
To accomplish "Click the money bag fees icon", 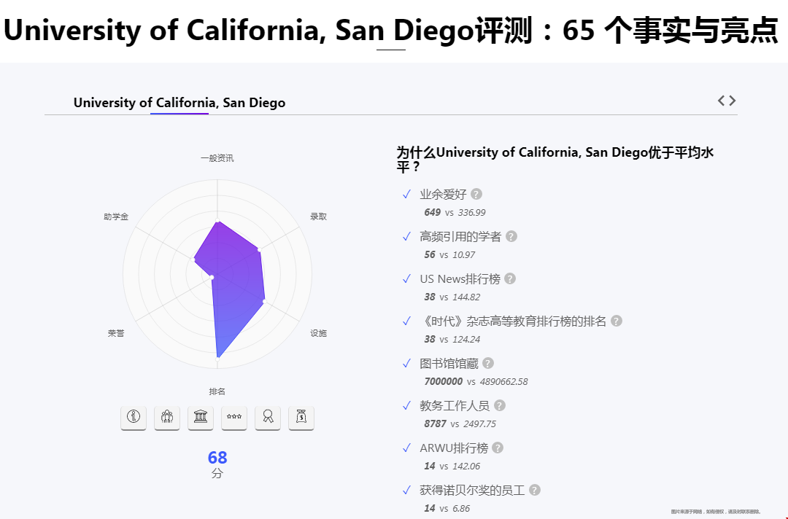I will point(301,418).
